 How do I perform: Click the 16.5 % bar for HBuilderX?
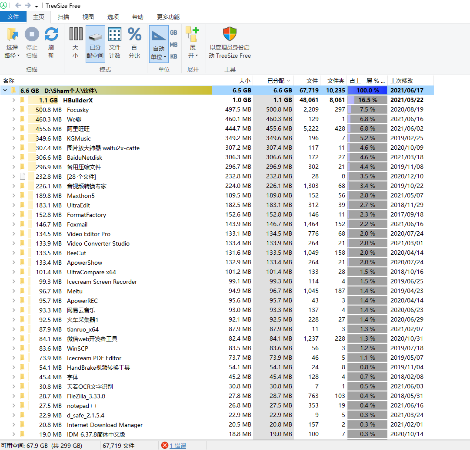pos(367,100)
